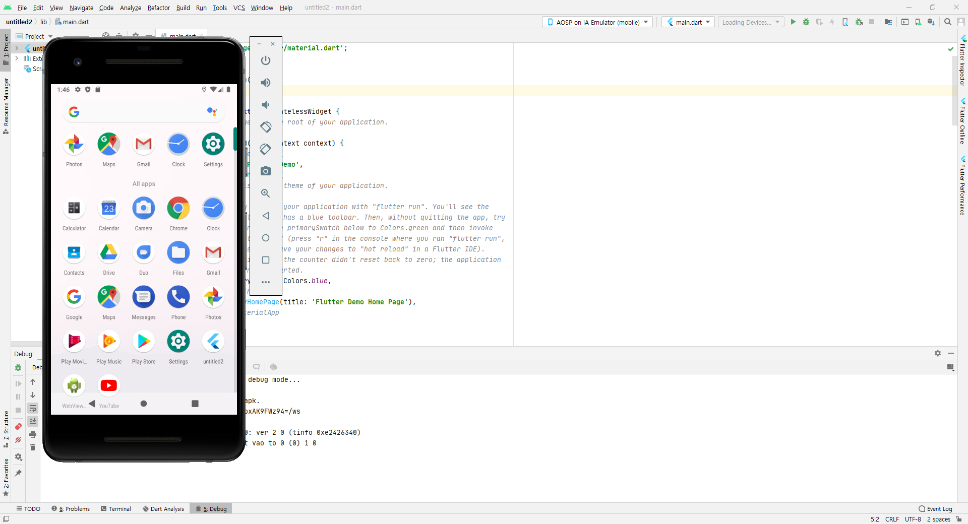Image resolution: width=968 pixels, height=524 pixels.
Task: Expand the External Libraries tree node
Action: pyautogui.click(x=17, y=58)
